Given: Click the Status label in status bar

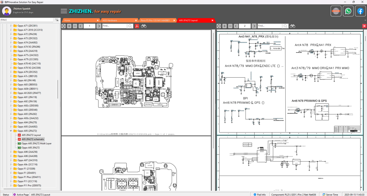Looking at the screenshot, I should (6, 195).
